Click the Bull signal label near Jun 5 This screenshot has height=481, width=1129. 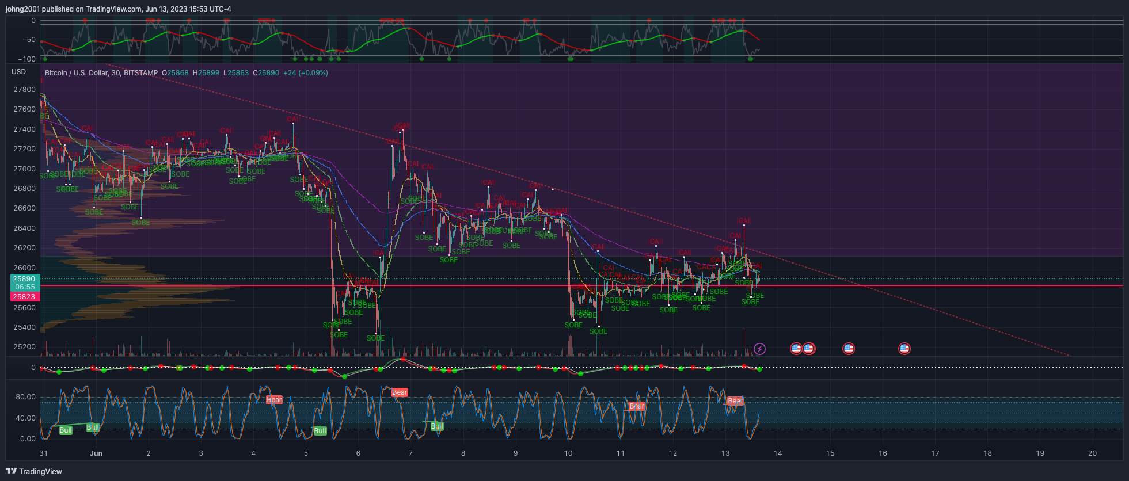point(320,431)
